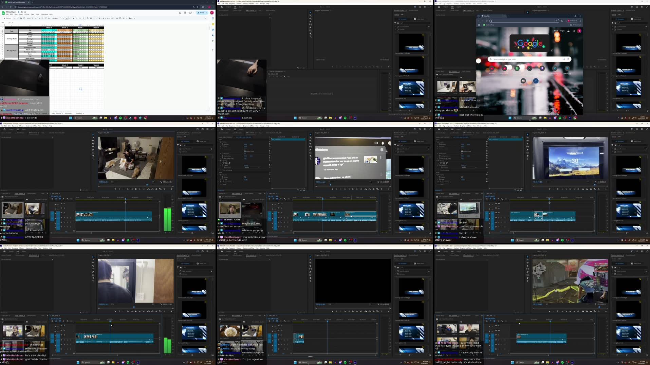
Task: Select the Effect Controls tab in the notification-comment Premiere window
Action: pyautogui.click(x=250, y=133)
